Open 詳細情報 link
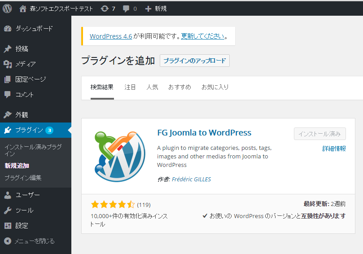The image size is (363, 254). tap(334, 149)
